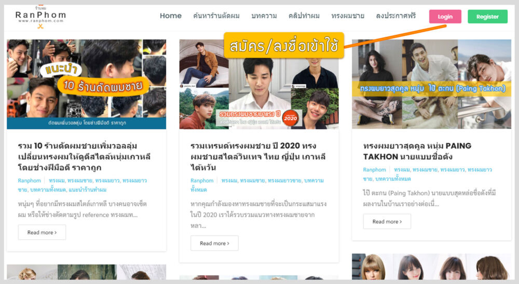Open ลงประกาศฟรี in the navigation bar
Image resolution: width=519 pixels, height=284 pixels.
click(395, 16)
